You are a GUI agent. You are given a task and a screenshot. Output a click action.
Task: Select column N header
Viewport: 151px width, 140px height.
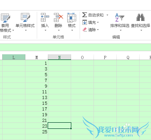(59, 57)
